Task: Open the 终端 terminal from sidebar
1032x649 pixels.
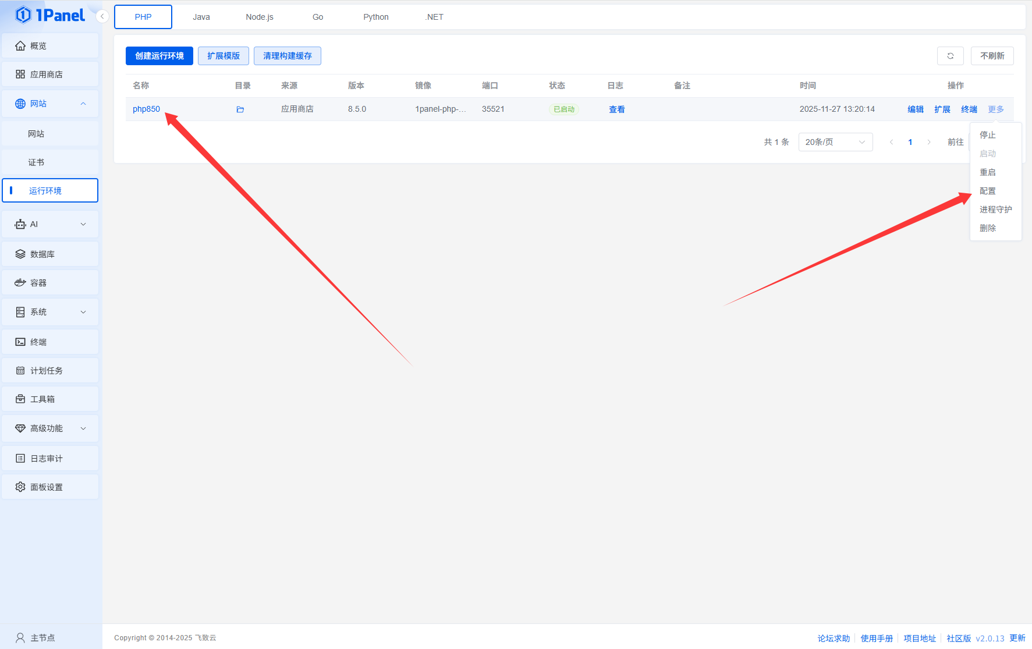Action: click(50, 342)
